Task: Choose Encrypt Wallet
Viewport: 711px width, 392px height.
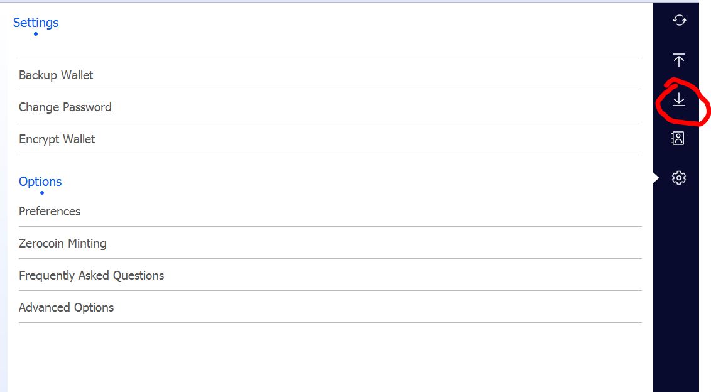Action: coord(57,139)
